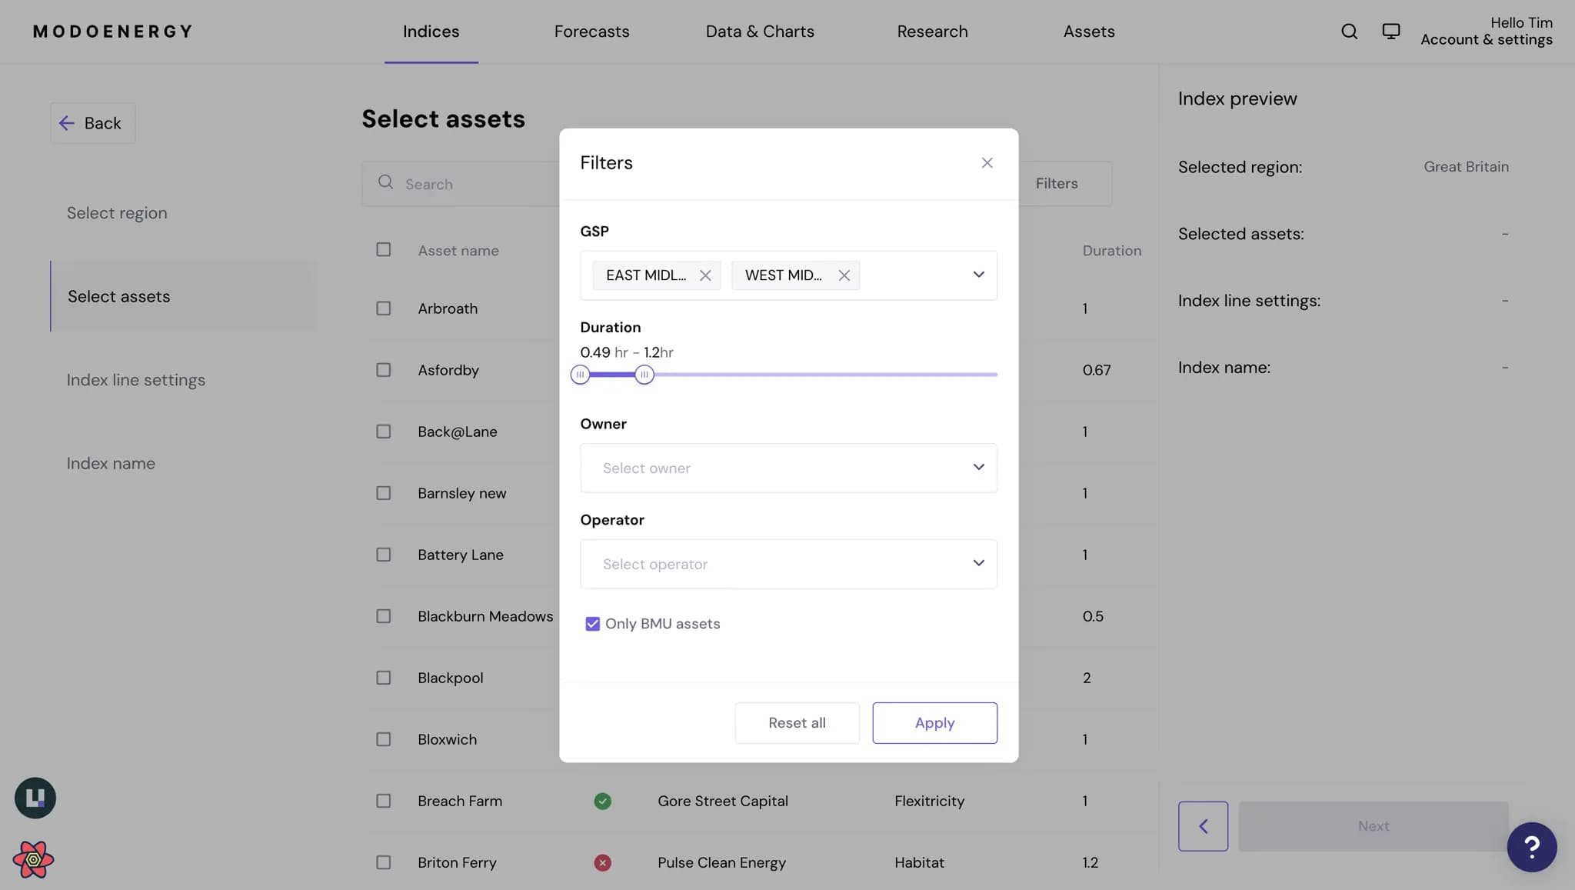1575x890 pixels.
Task: Close the Filters dialog with X icon
Action: point(987,163)
